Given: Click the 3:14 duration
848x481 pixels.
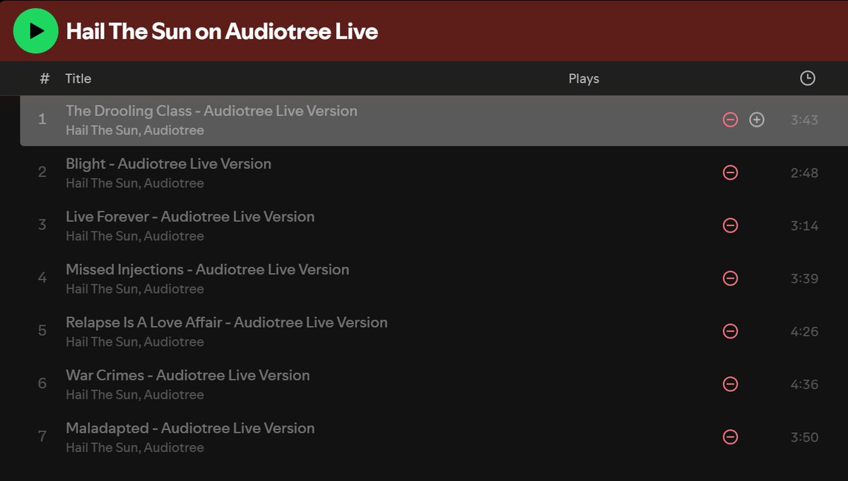Looking at the screenshot, I should pyautogui.click(x=804, y=226).
